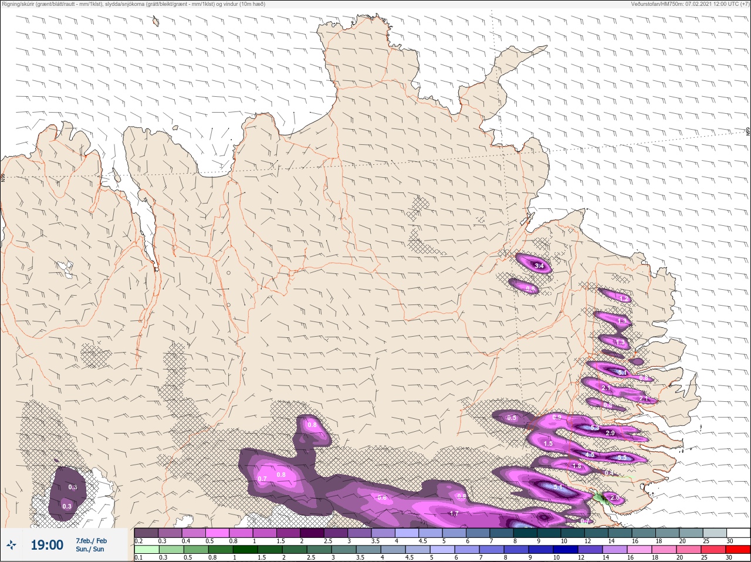
Task: Click the 1.5 snowfall value on the map
Action: pyautogui.click(x=548, y=443)
